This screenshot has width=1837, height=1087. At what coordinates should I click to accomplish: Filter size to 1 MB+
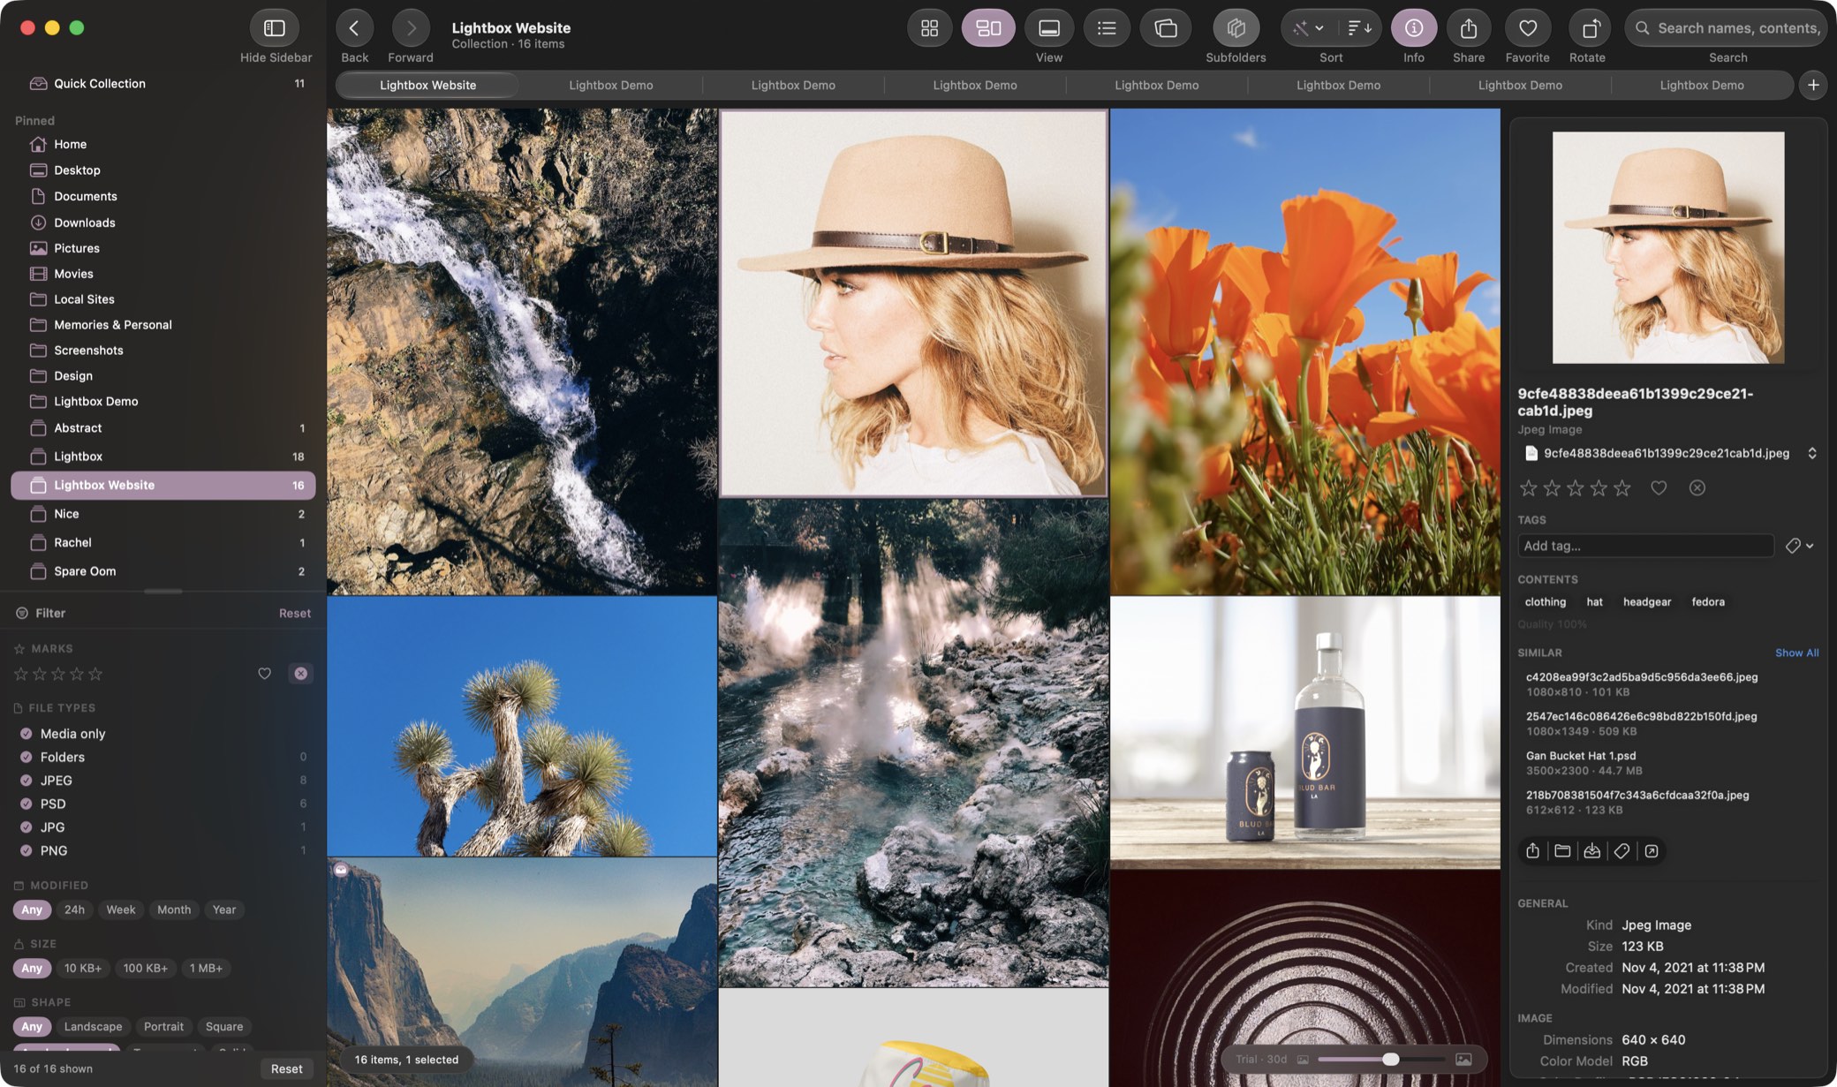(206, 968)
